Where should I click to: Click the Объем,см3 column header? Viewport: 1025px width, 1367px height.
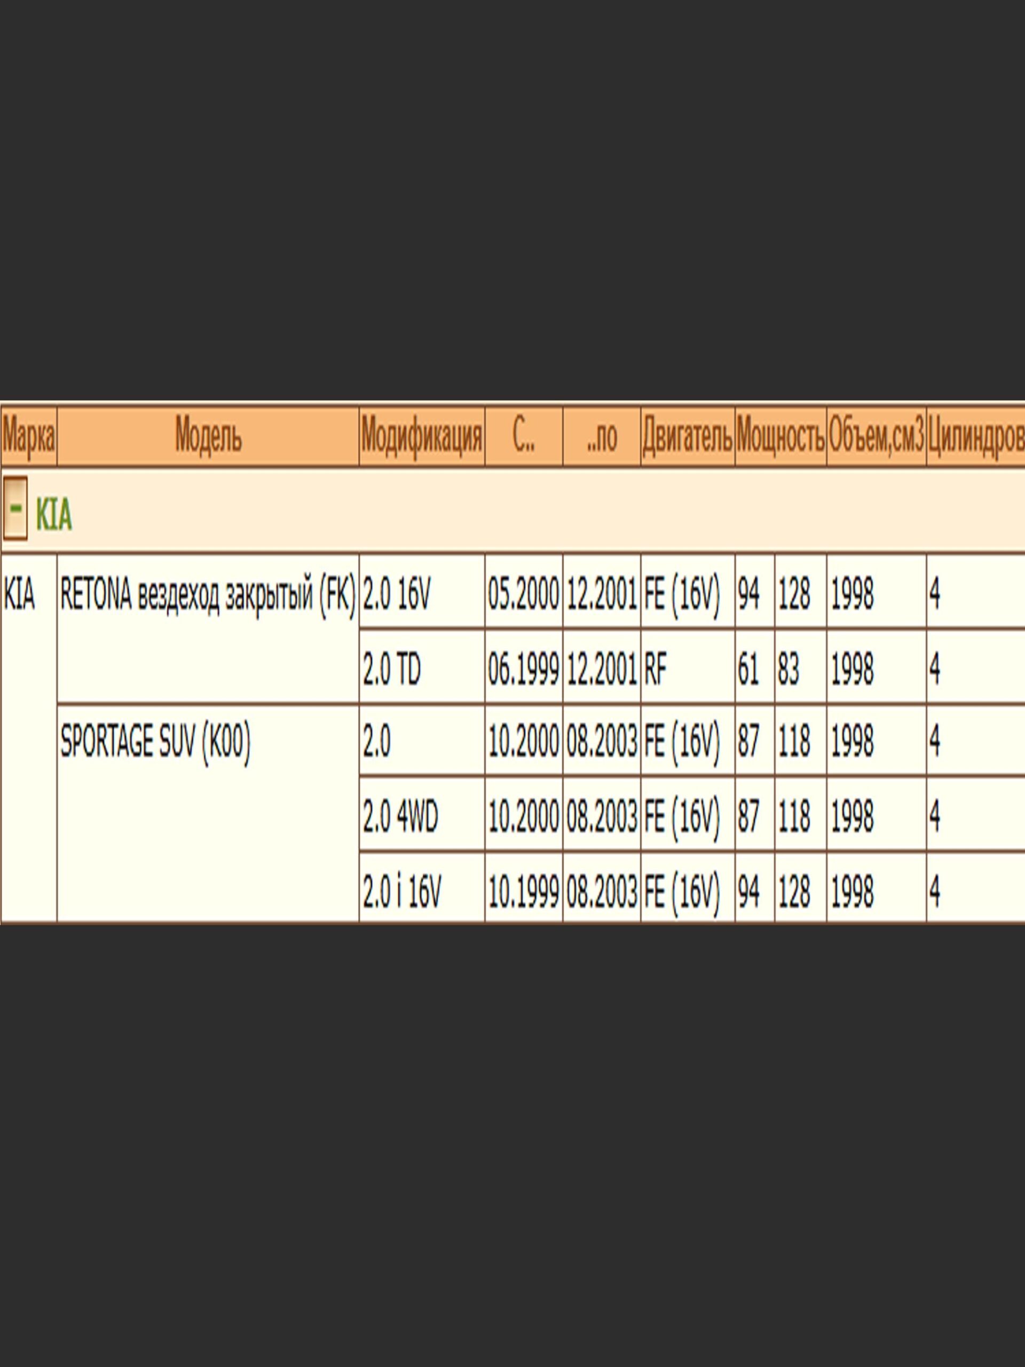[x=877, y=436]
